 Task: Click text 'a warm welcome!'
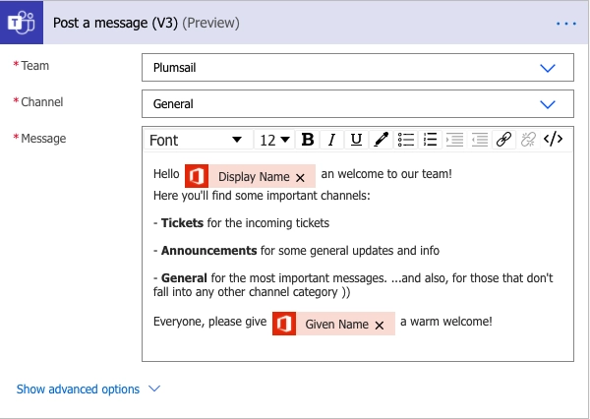coord(446,322)
